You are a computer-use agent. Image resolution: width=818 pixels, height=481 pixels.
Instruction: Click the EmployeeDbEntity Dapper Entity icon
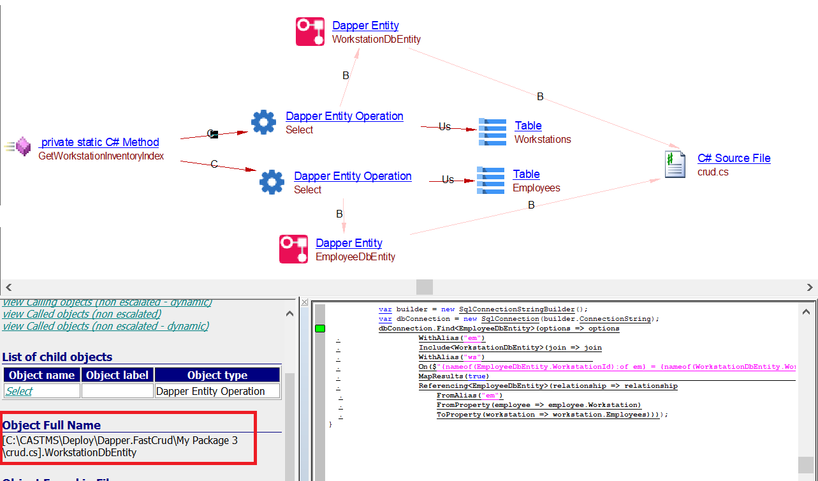(x=294, y=249)
